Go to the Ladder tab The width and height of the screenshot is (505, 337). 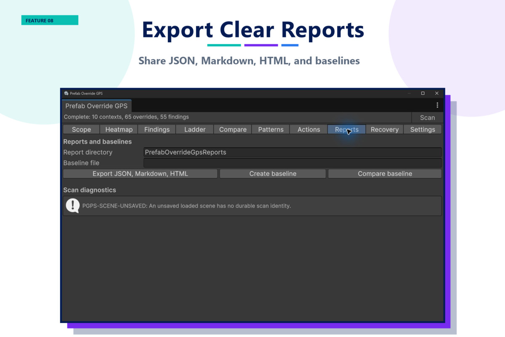(195, 129)
